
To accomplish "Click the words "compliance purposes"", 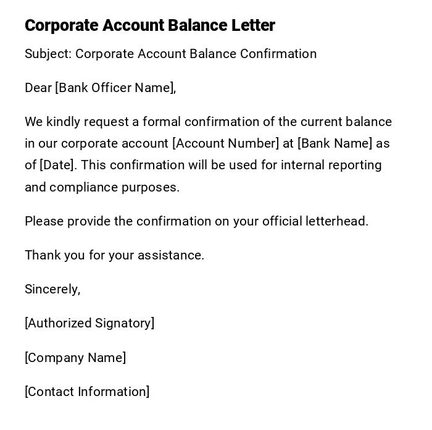I will point(114,187).
